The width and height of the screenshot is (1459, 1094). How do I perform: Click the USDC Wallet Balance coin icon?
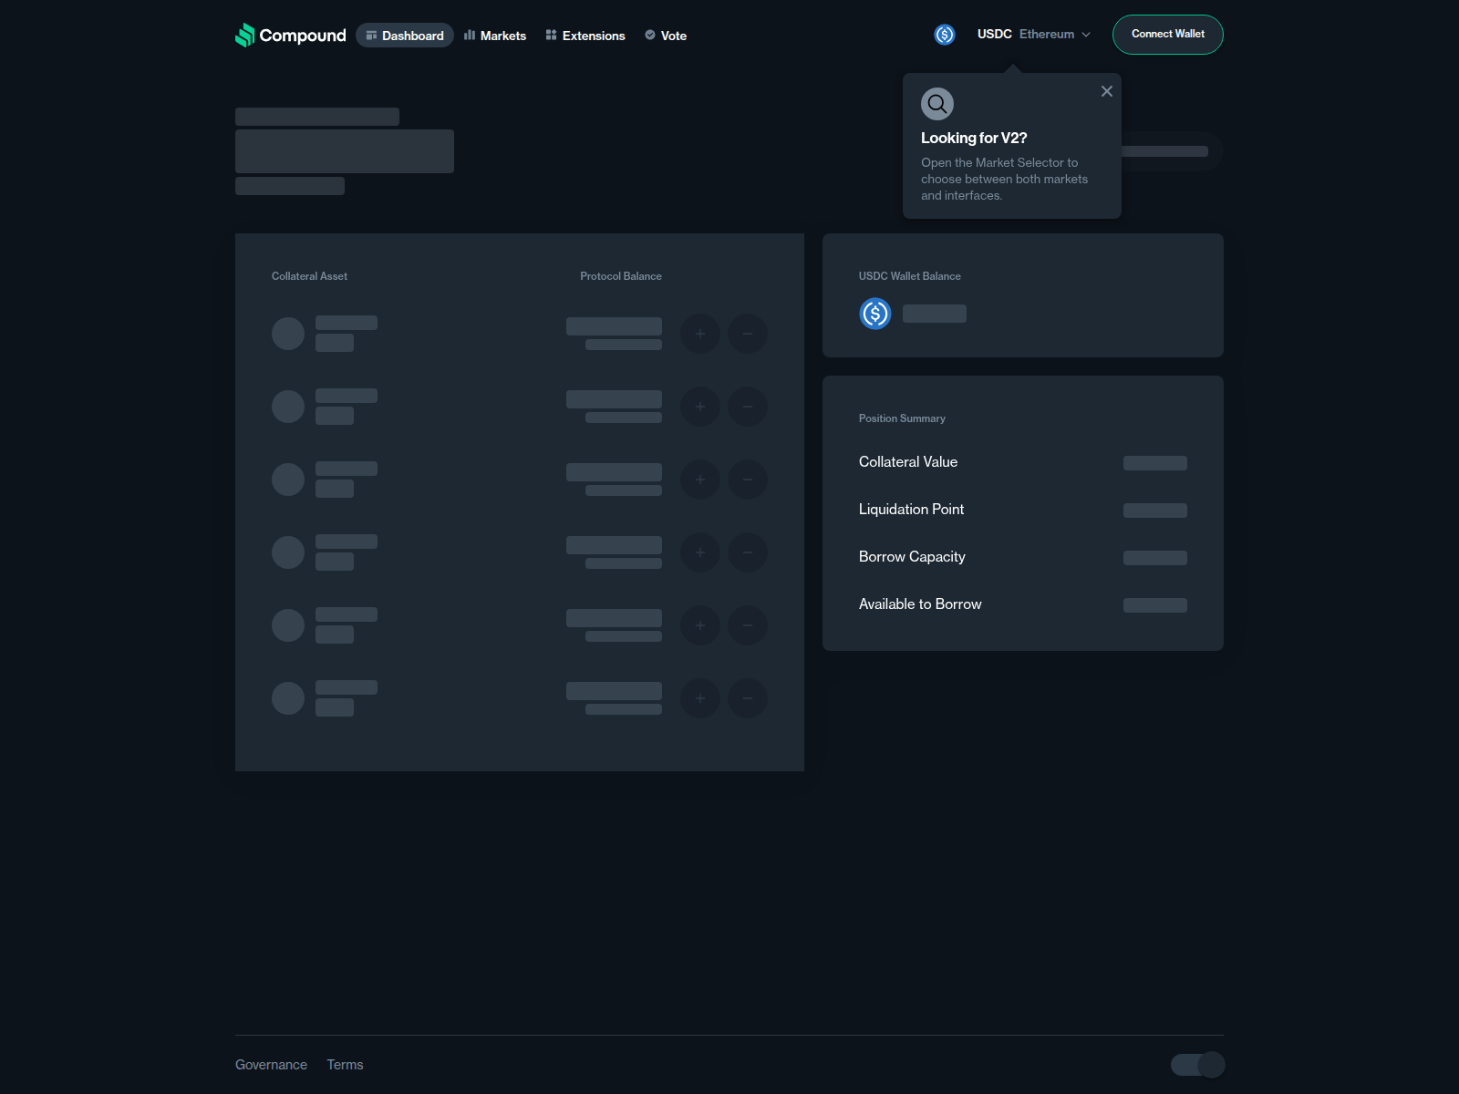875,314
